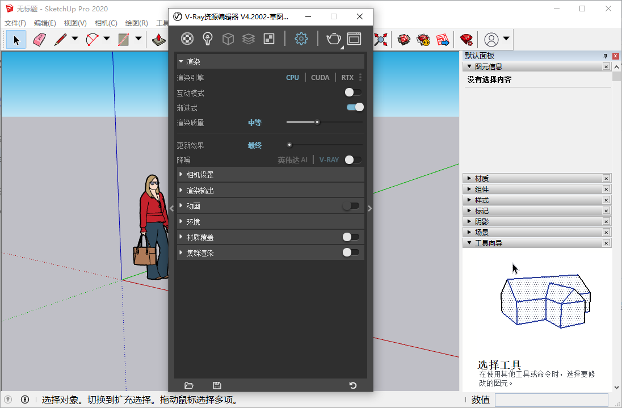622x408 pixels.
Task: Open the V-Ray Settings panel
Action: tap(301, 39)
